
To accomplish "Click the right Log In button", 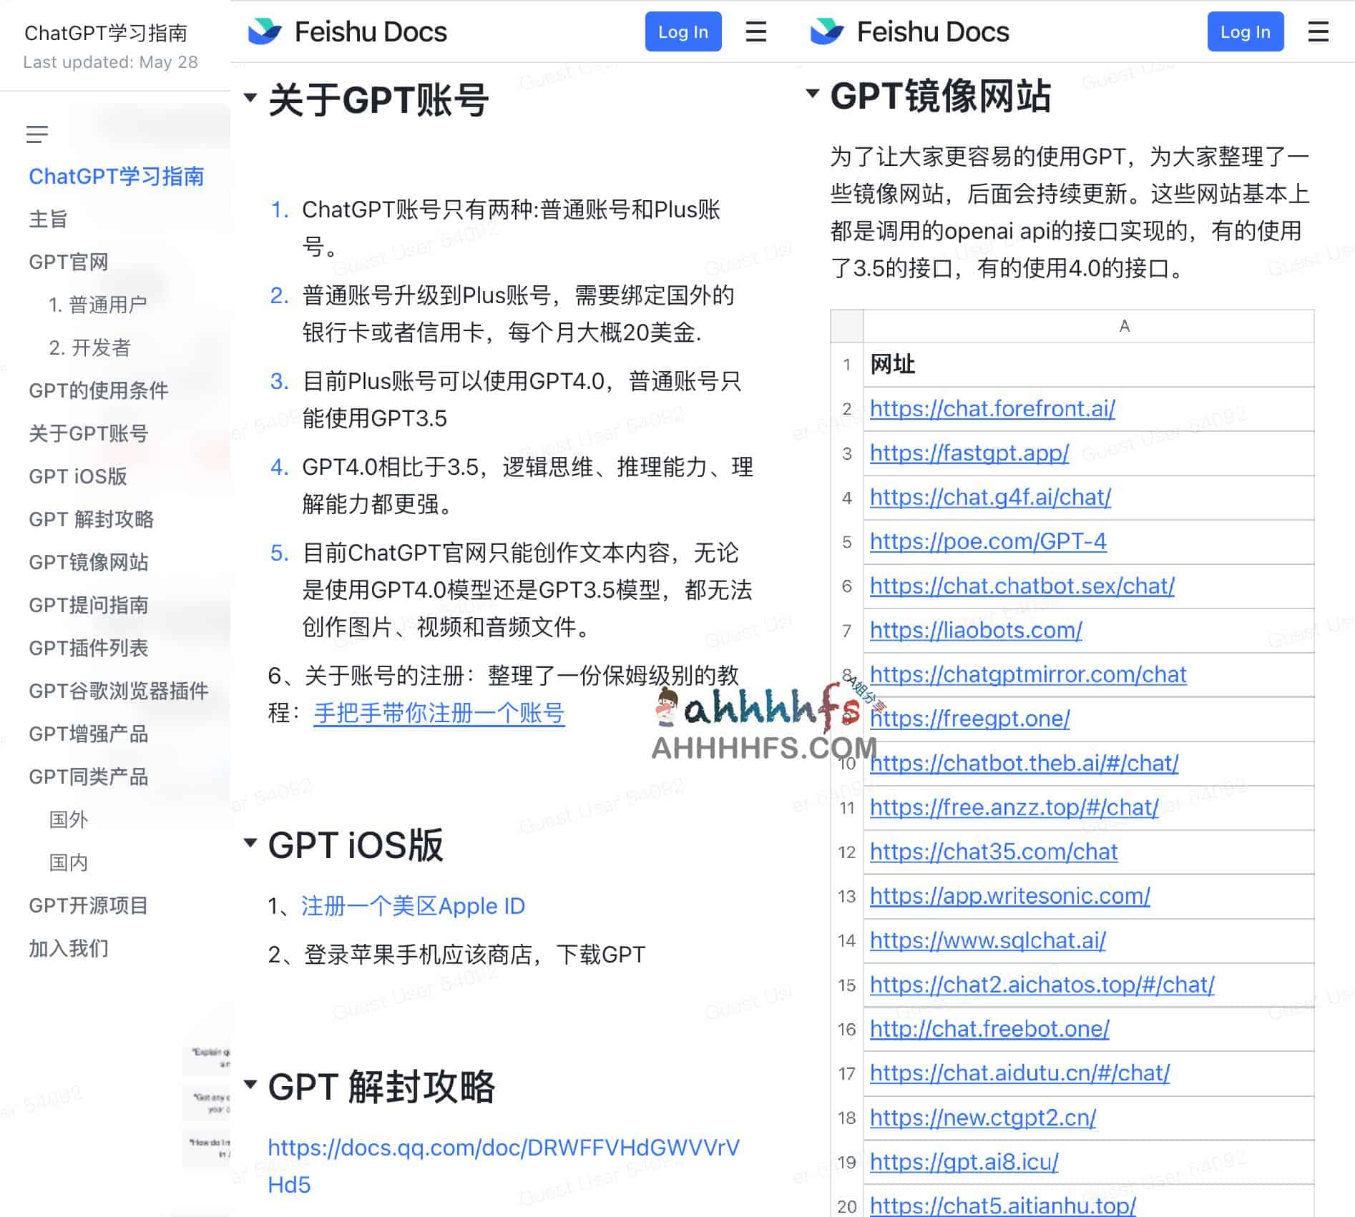I will point(1245,31).
